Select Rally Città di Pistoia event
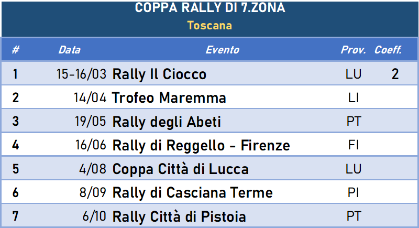Image resolution: width=419 pixels, height=228 pixels. [x=179, y=216]
